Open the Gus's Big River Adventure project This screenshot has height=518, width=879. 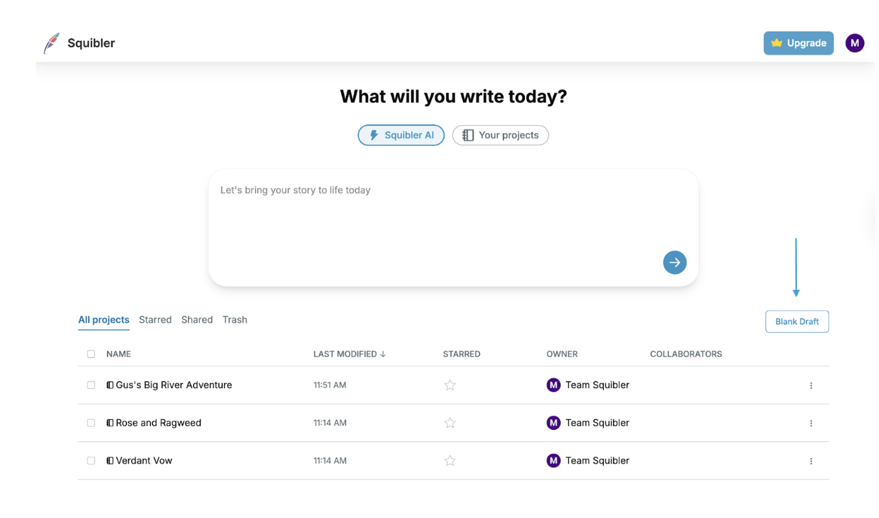174,385
